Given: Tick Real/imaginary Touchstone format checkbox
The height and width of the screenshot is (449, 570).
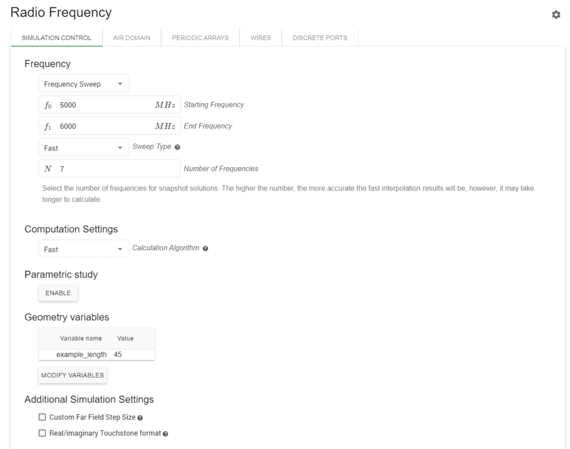Looking at the screenshot, I should tap(42, 433).
